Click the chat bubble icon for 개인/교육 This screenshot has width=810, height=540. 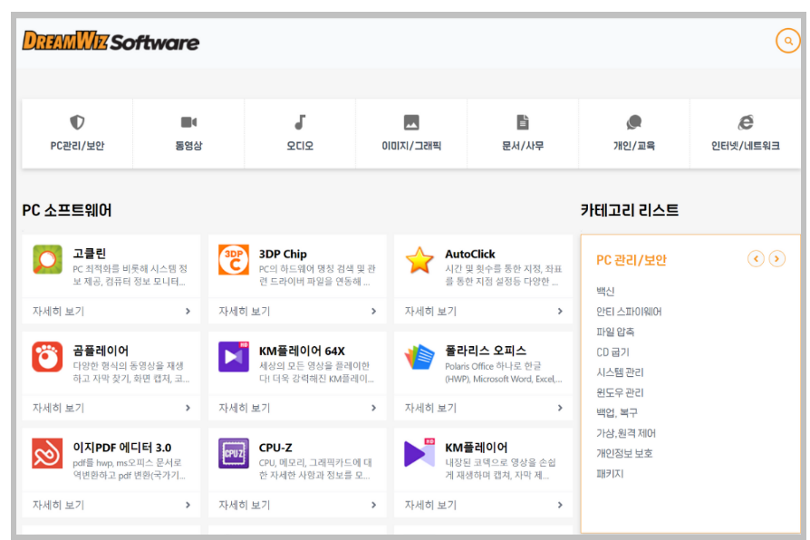coord(634,122)
